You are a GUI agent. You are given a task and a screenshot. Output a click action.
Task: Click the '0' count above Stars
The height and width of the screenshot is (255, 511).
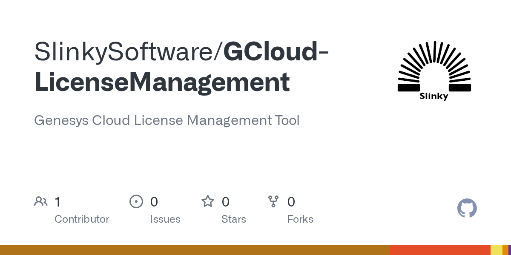tap(226, 202)
